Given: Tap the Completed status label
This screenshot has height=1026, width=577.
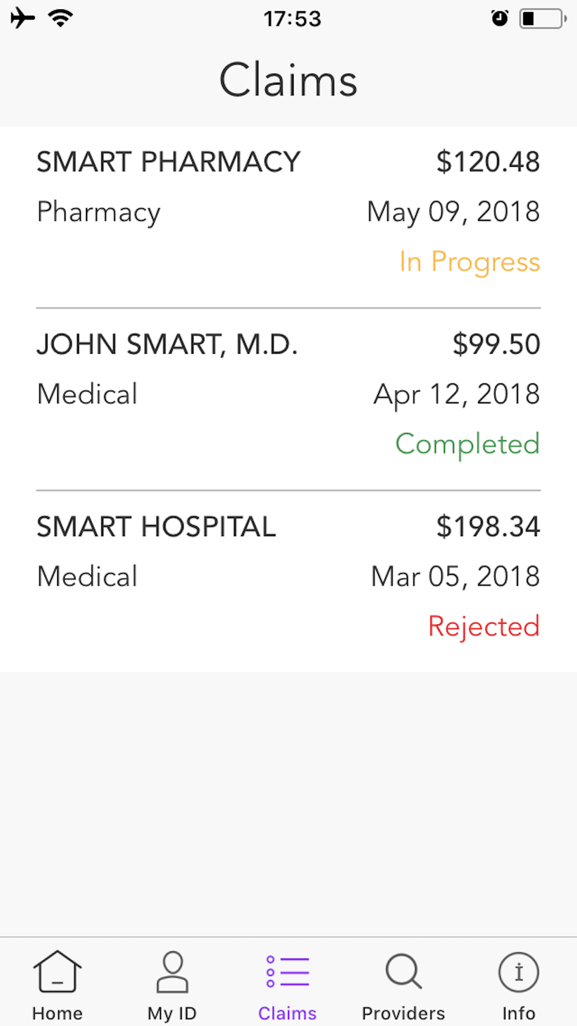Looking at the screenshot, I should 467,444.
